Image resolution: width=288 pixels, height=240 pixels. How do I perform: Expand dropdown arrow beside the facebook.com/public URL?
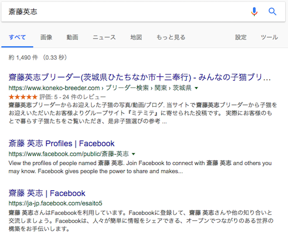tap(134, 154)
